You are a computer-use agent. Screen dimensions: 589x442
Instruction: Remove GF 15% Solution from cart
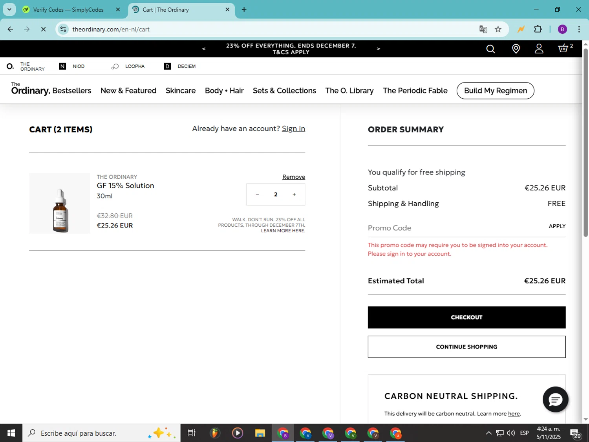click(x=294, y=177)
